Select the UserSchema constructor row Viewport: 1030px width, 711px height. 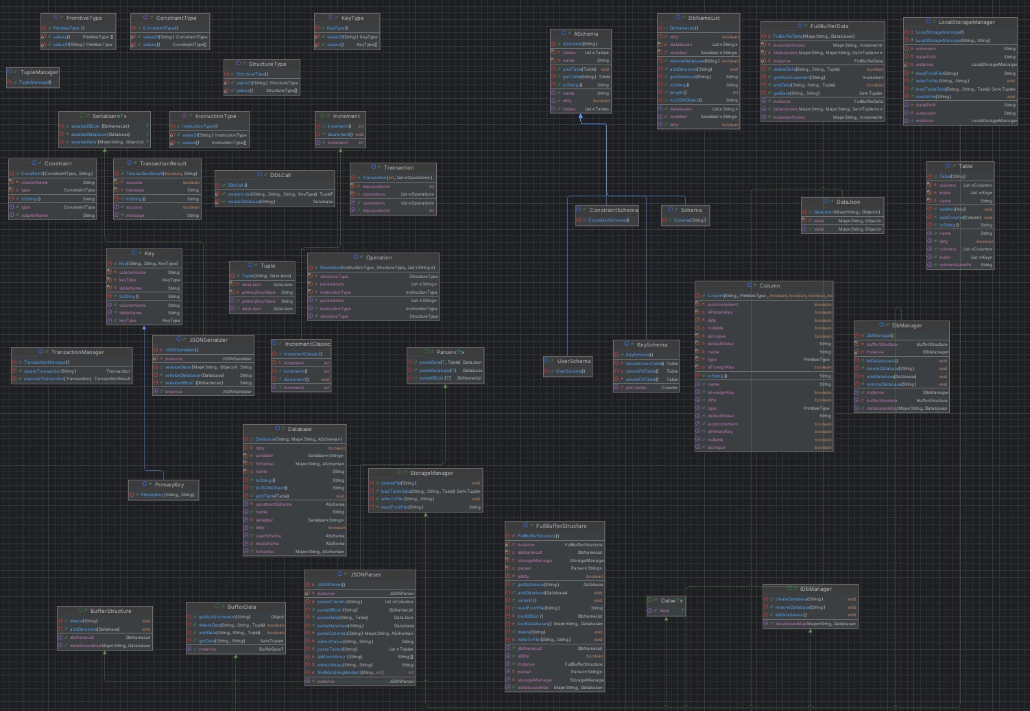click(569, 371)
